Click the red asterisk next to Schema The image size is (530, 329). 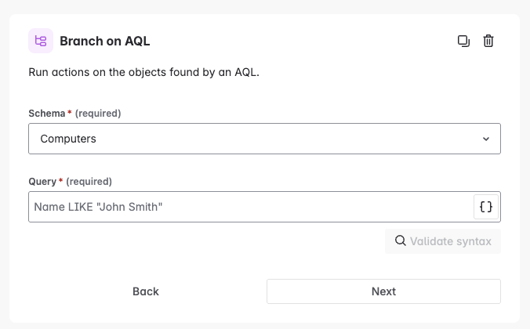coord(70,114)
